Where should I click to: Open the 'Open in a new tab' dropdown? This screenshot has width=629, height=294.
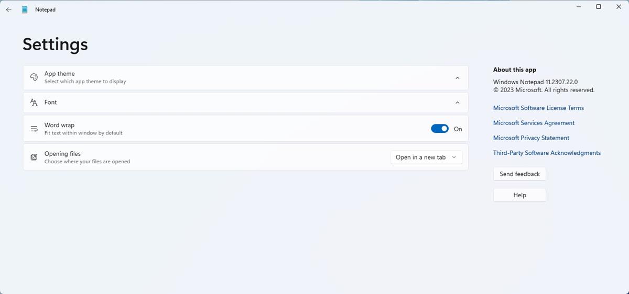427,157
